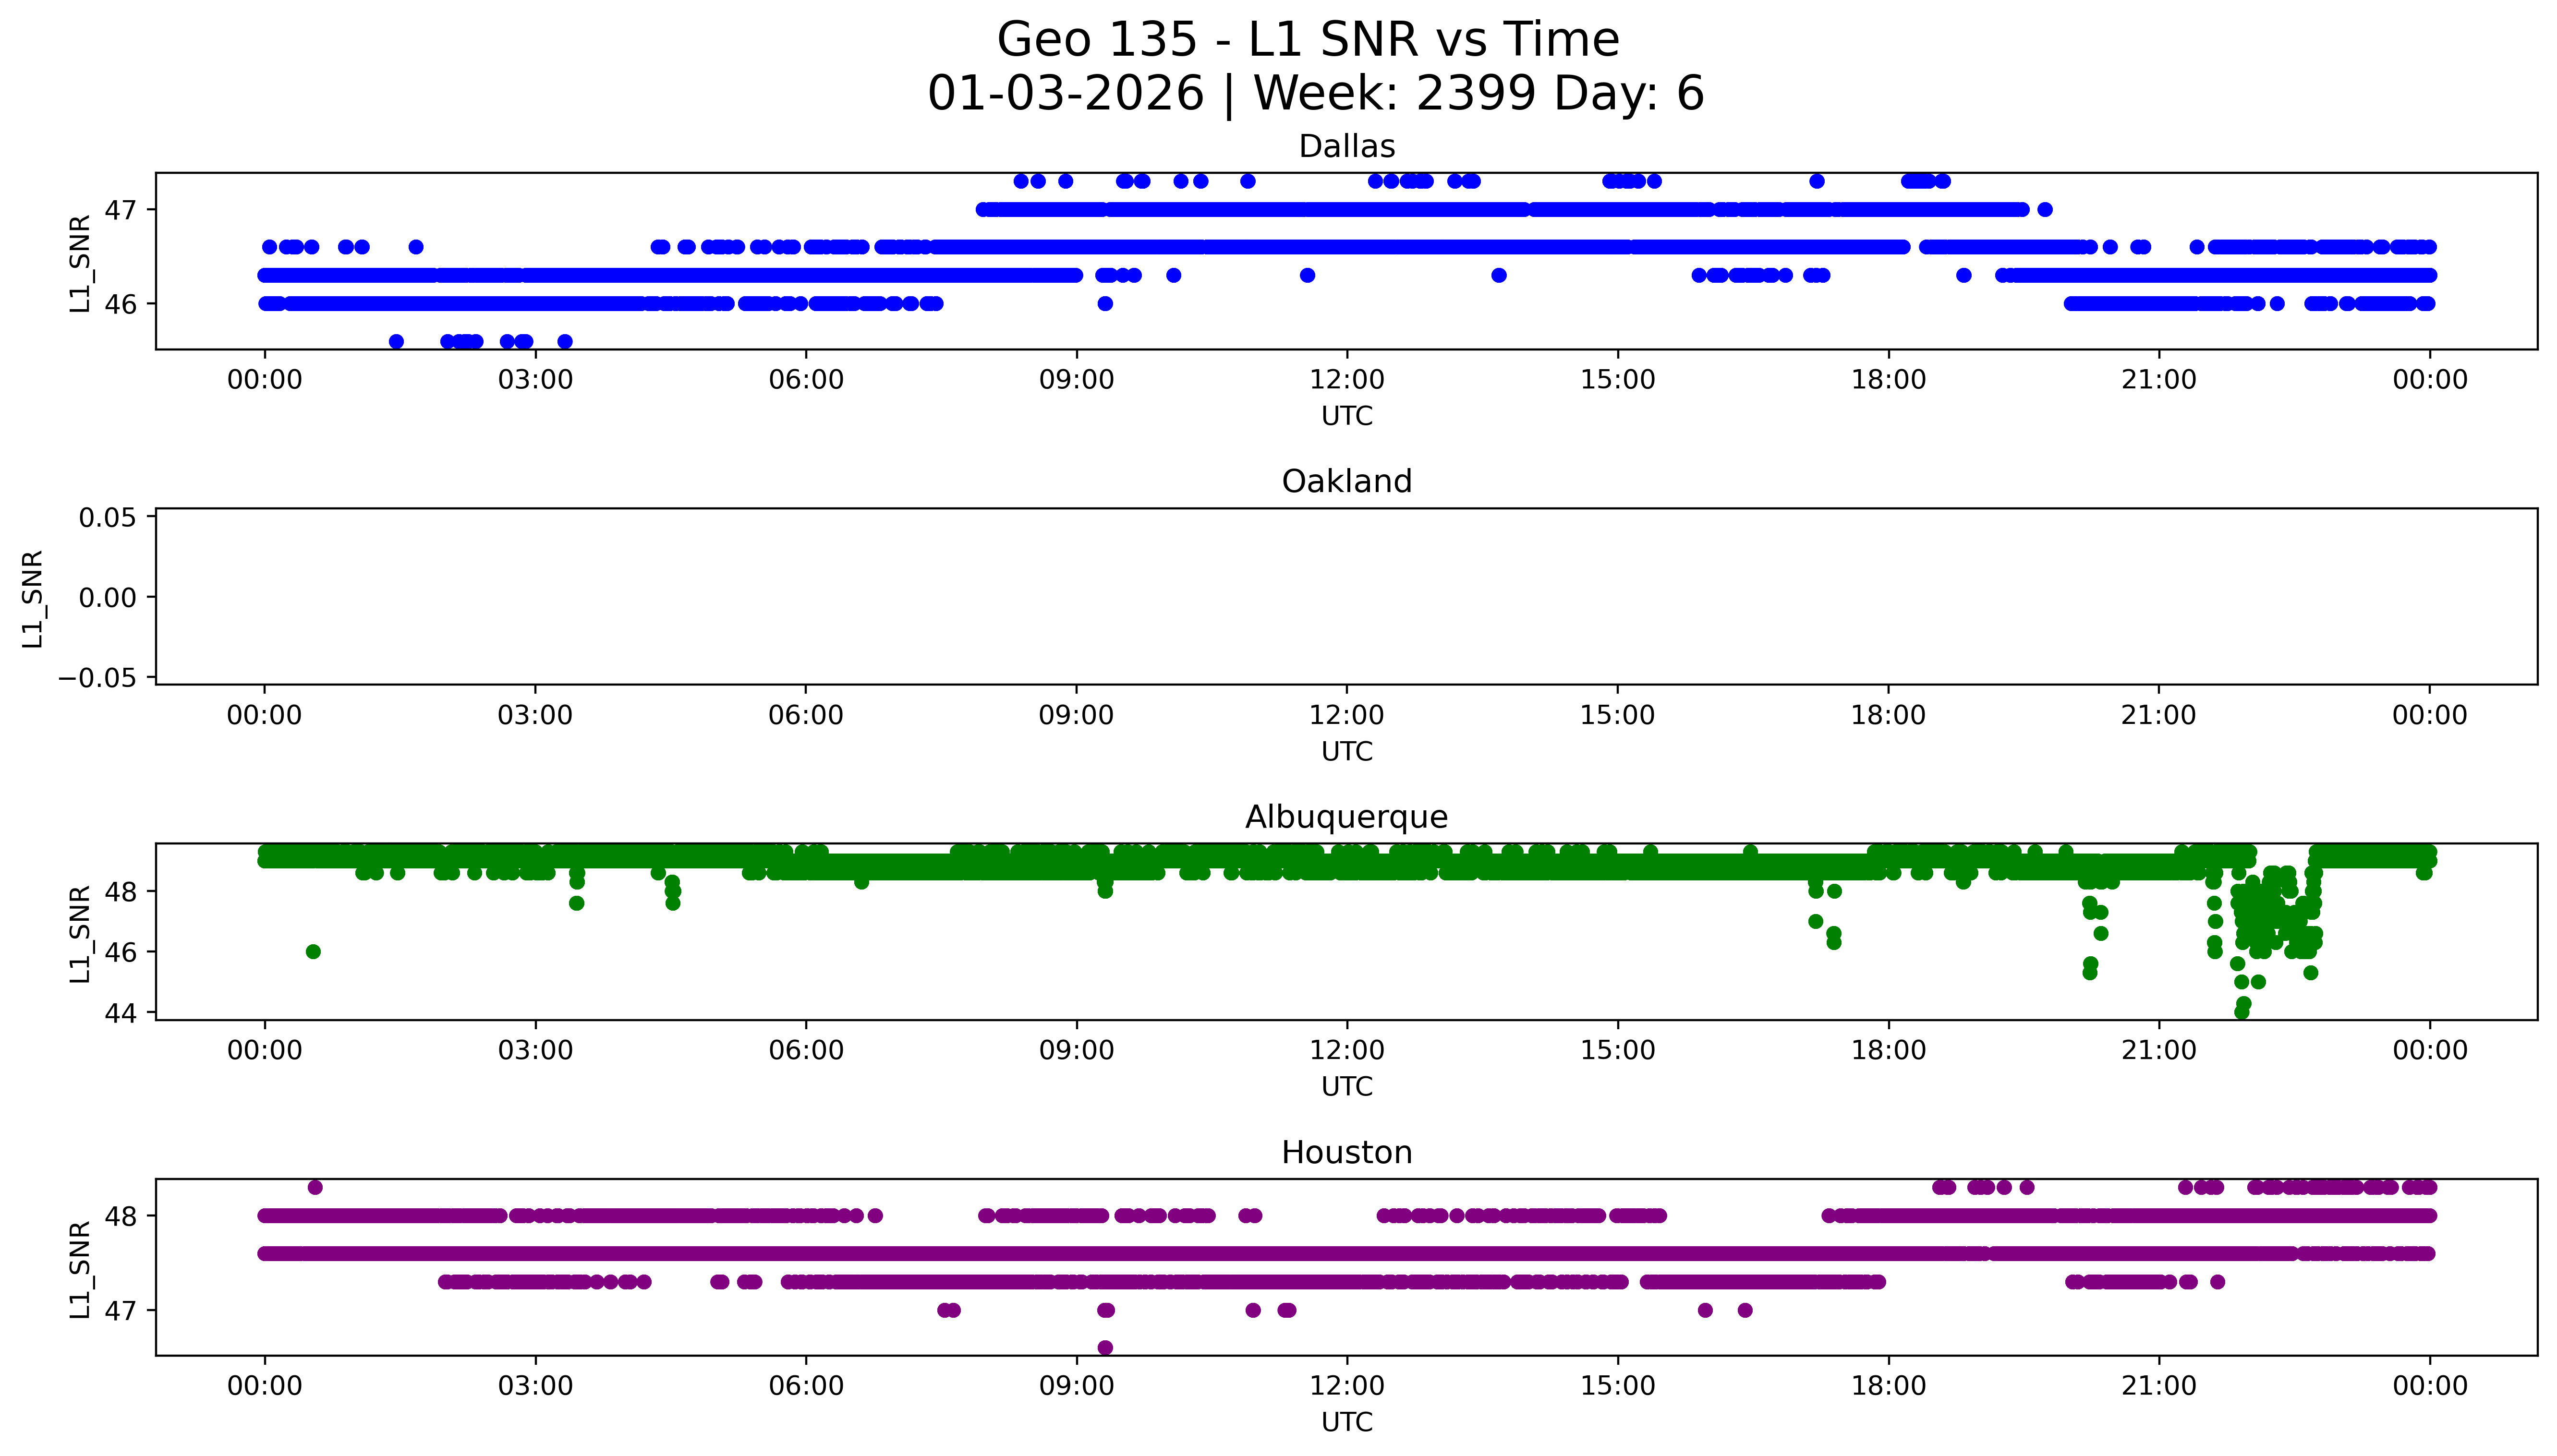
Task: Click the Week 2399 Day 6 subtitle
Action: point(1316,94)
